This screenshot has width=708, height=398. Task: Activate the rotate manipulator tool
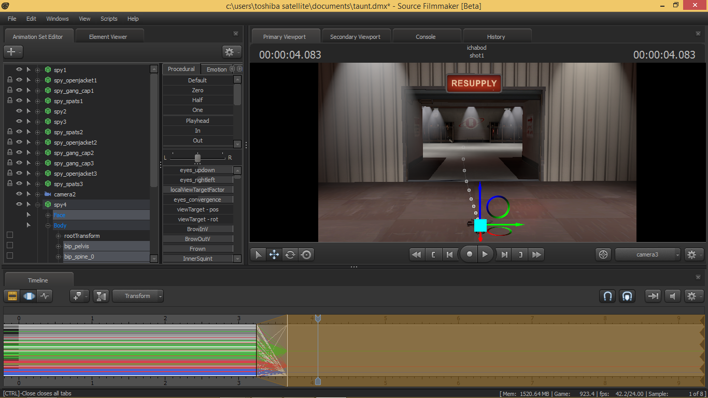[x=290, y=254]
